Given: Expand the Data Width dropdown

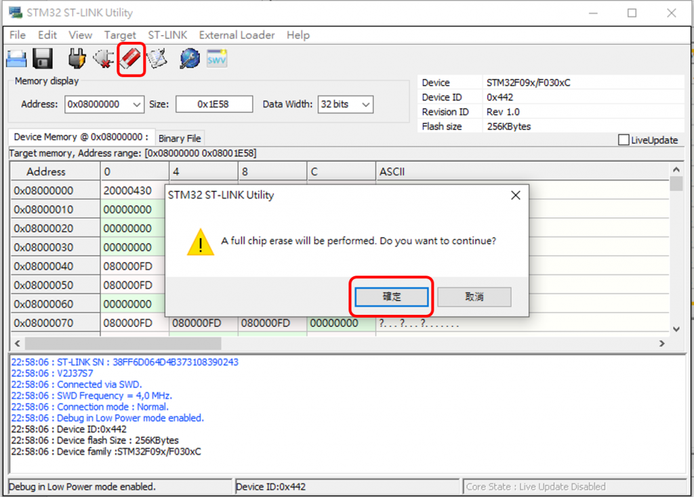Looking at the screenshot, I should [x=365, y=104].
